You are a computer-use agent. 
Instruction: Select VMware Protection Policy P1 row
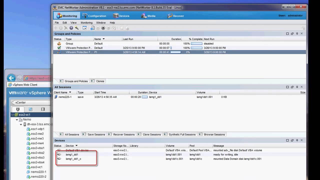pos(179,52)
